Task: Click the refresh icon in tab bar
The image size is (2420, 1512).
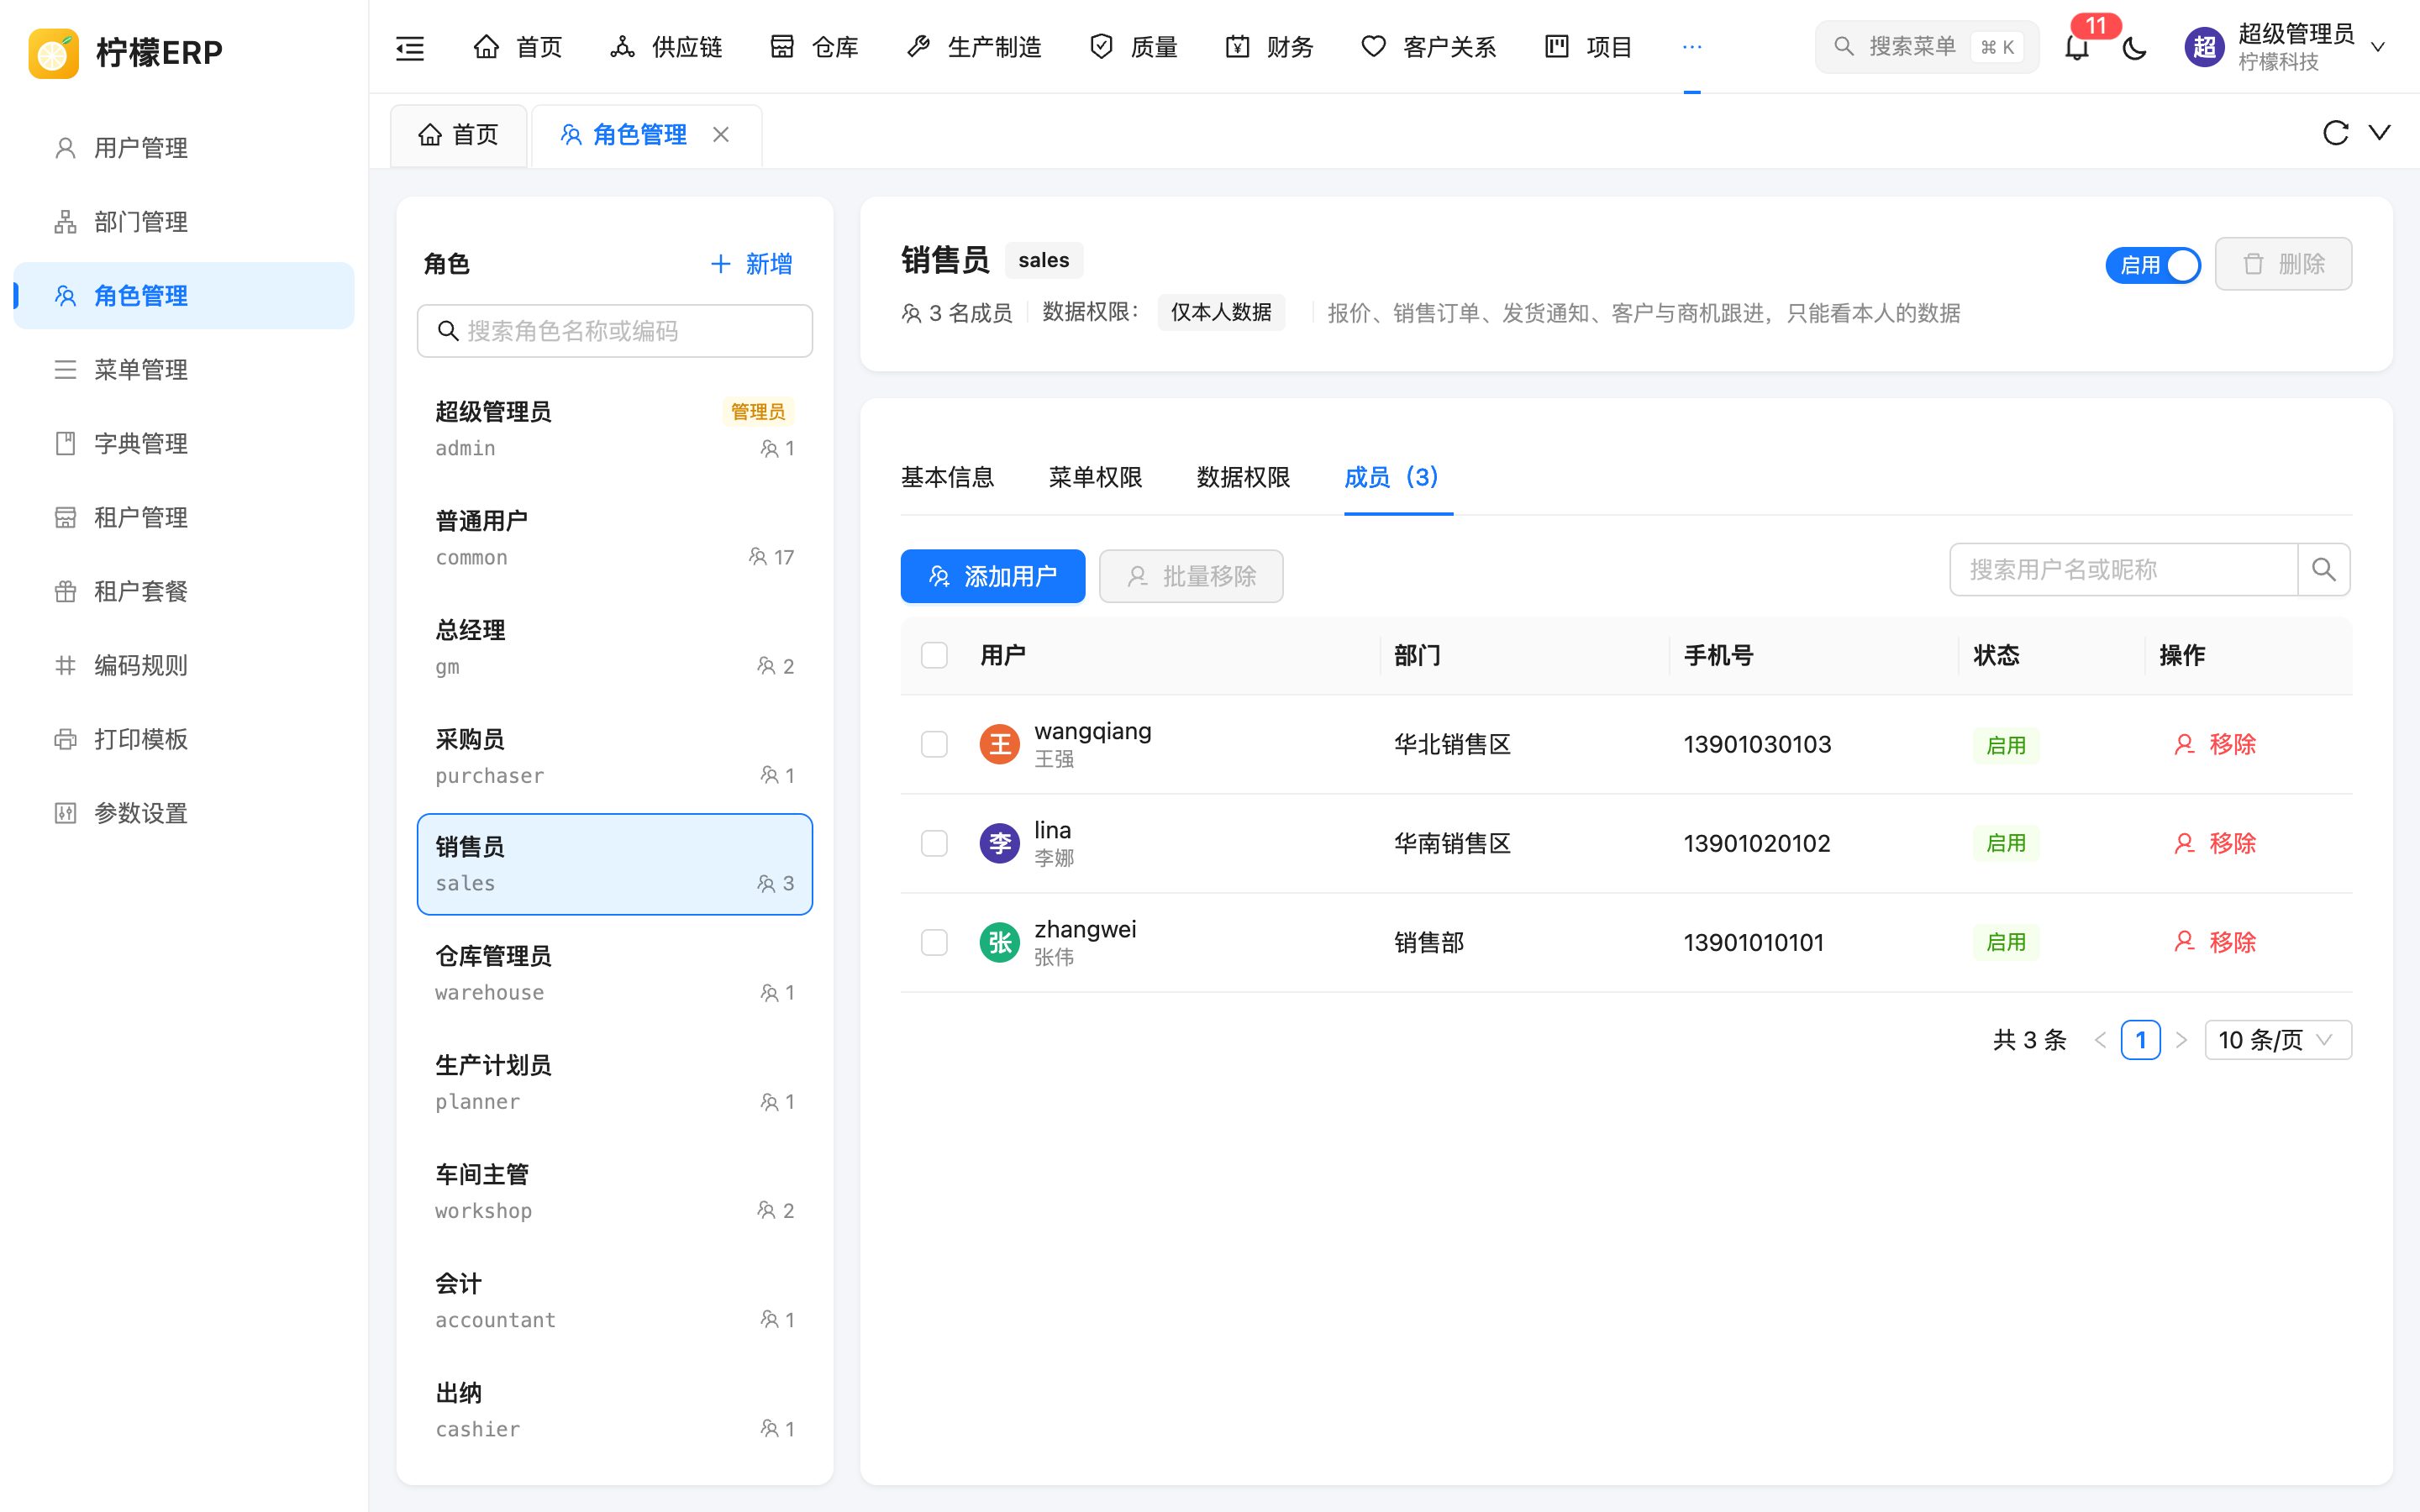Action: [2335, 133]
